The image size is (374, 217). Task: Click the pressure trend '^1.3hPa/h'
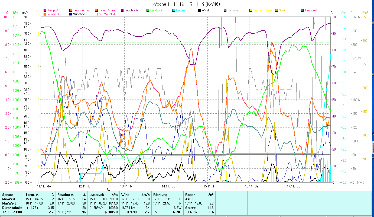tap(96, 208)
